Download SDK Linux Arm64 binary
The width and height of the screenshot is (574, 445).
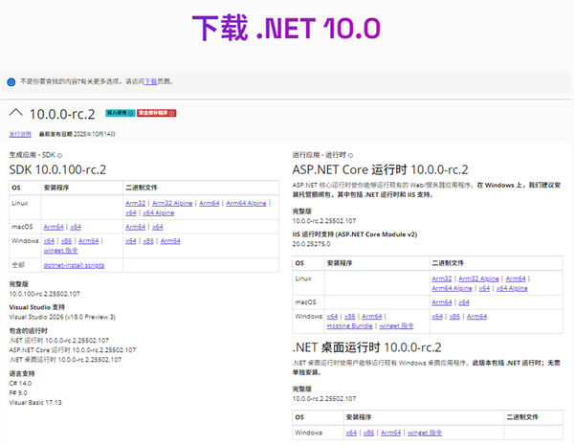click(209, 203)
